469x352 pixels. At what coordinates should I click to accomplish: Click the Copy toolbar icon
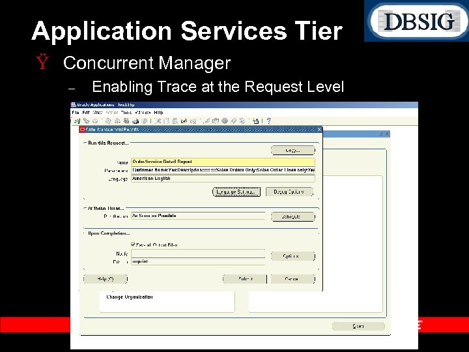167,121
